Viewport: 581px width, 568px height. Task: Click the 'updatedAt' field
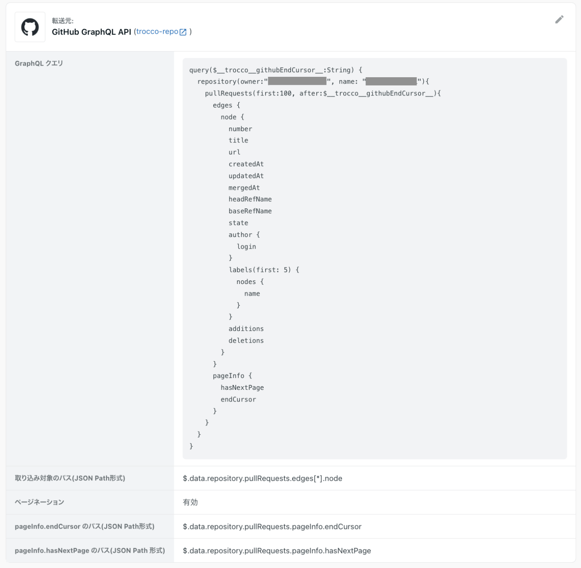coord(246,176)
